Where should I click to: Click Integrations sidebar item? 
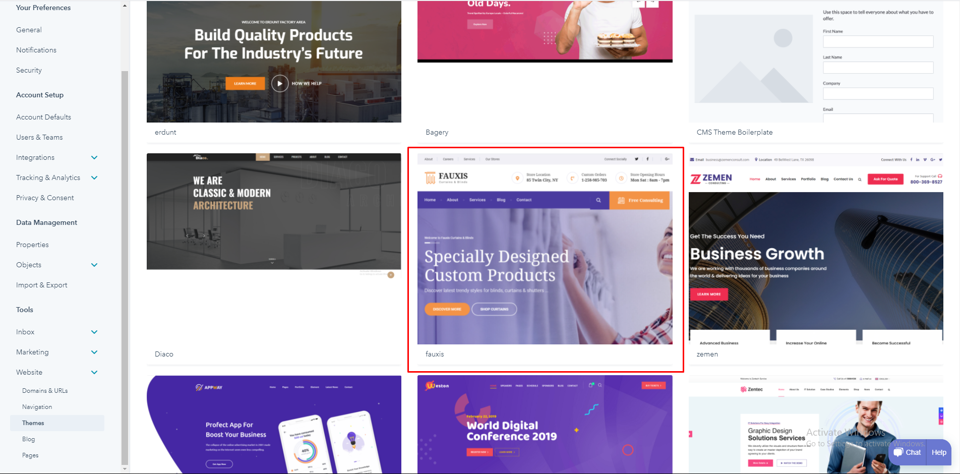tap(35, 157)
